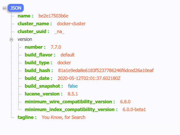Click the false value of build_snapshot
Image resolution: width=180 pixels, height=135 pixels.
coord(73,86)
